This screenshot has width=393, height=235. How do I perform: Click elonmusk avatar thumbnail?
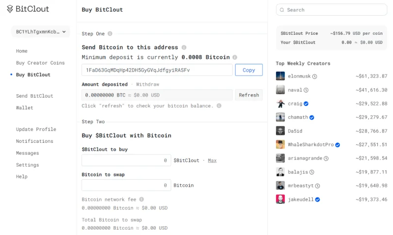tap(281, 76)
